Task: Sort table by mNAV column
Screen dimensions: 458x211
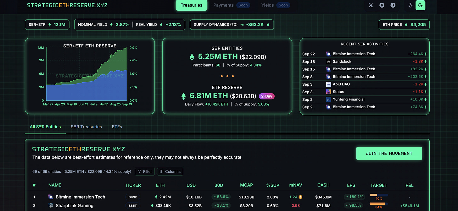Action: (296, 185)
